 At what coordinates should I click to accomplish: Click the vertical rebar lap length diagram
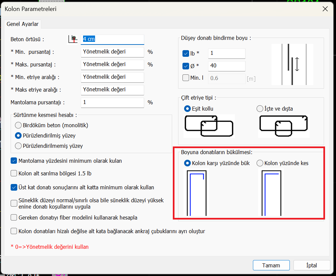(292, 64)
